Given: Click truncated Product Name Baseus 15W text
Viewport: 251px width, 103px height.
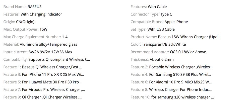Looking at the screenshot, I should coord(189,37).
